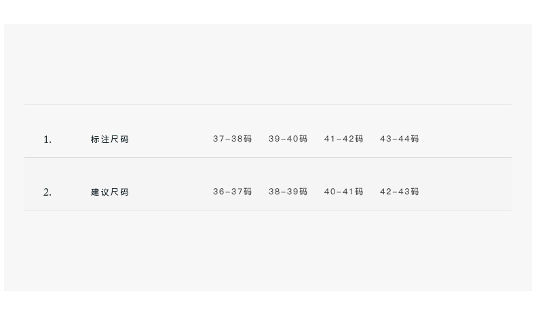This screenshot has height=325, width=536.
Task: Click the divider line above the 标注尺码 row
Action: coord(268,104)
